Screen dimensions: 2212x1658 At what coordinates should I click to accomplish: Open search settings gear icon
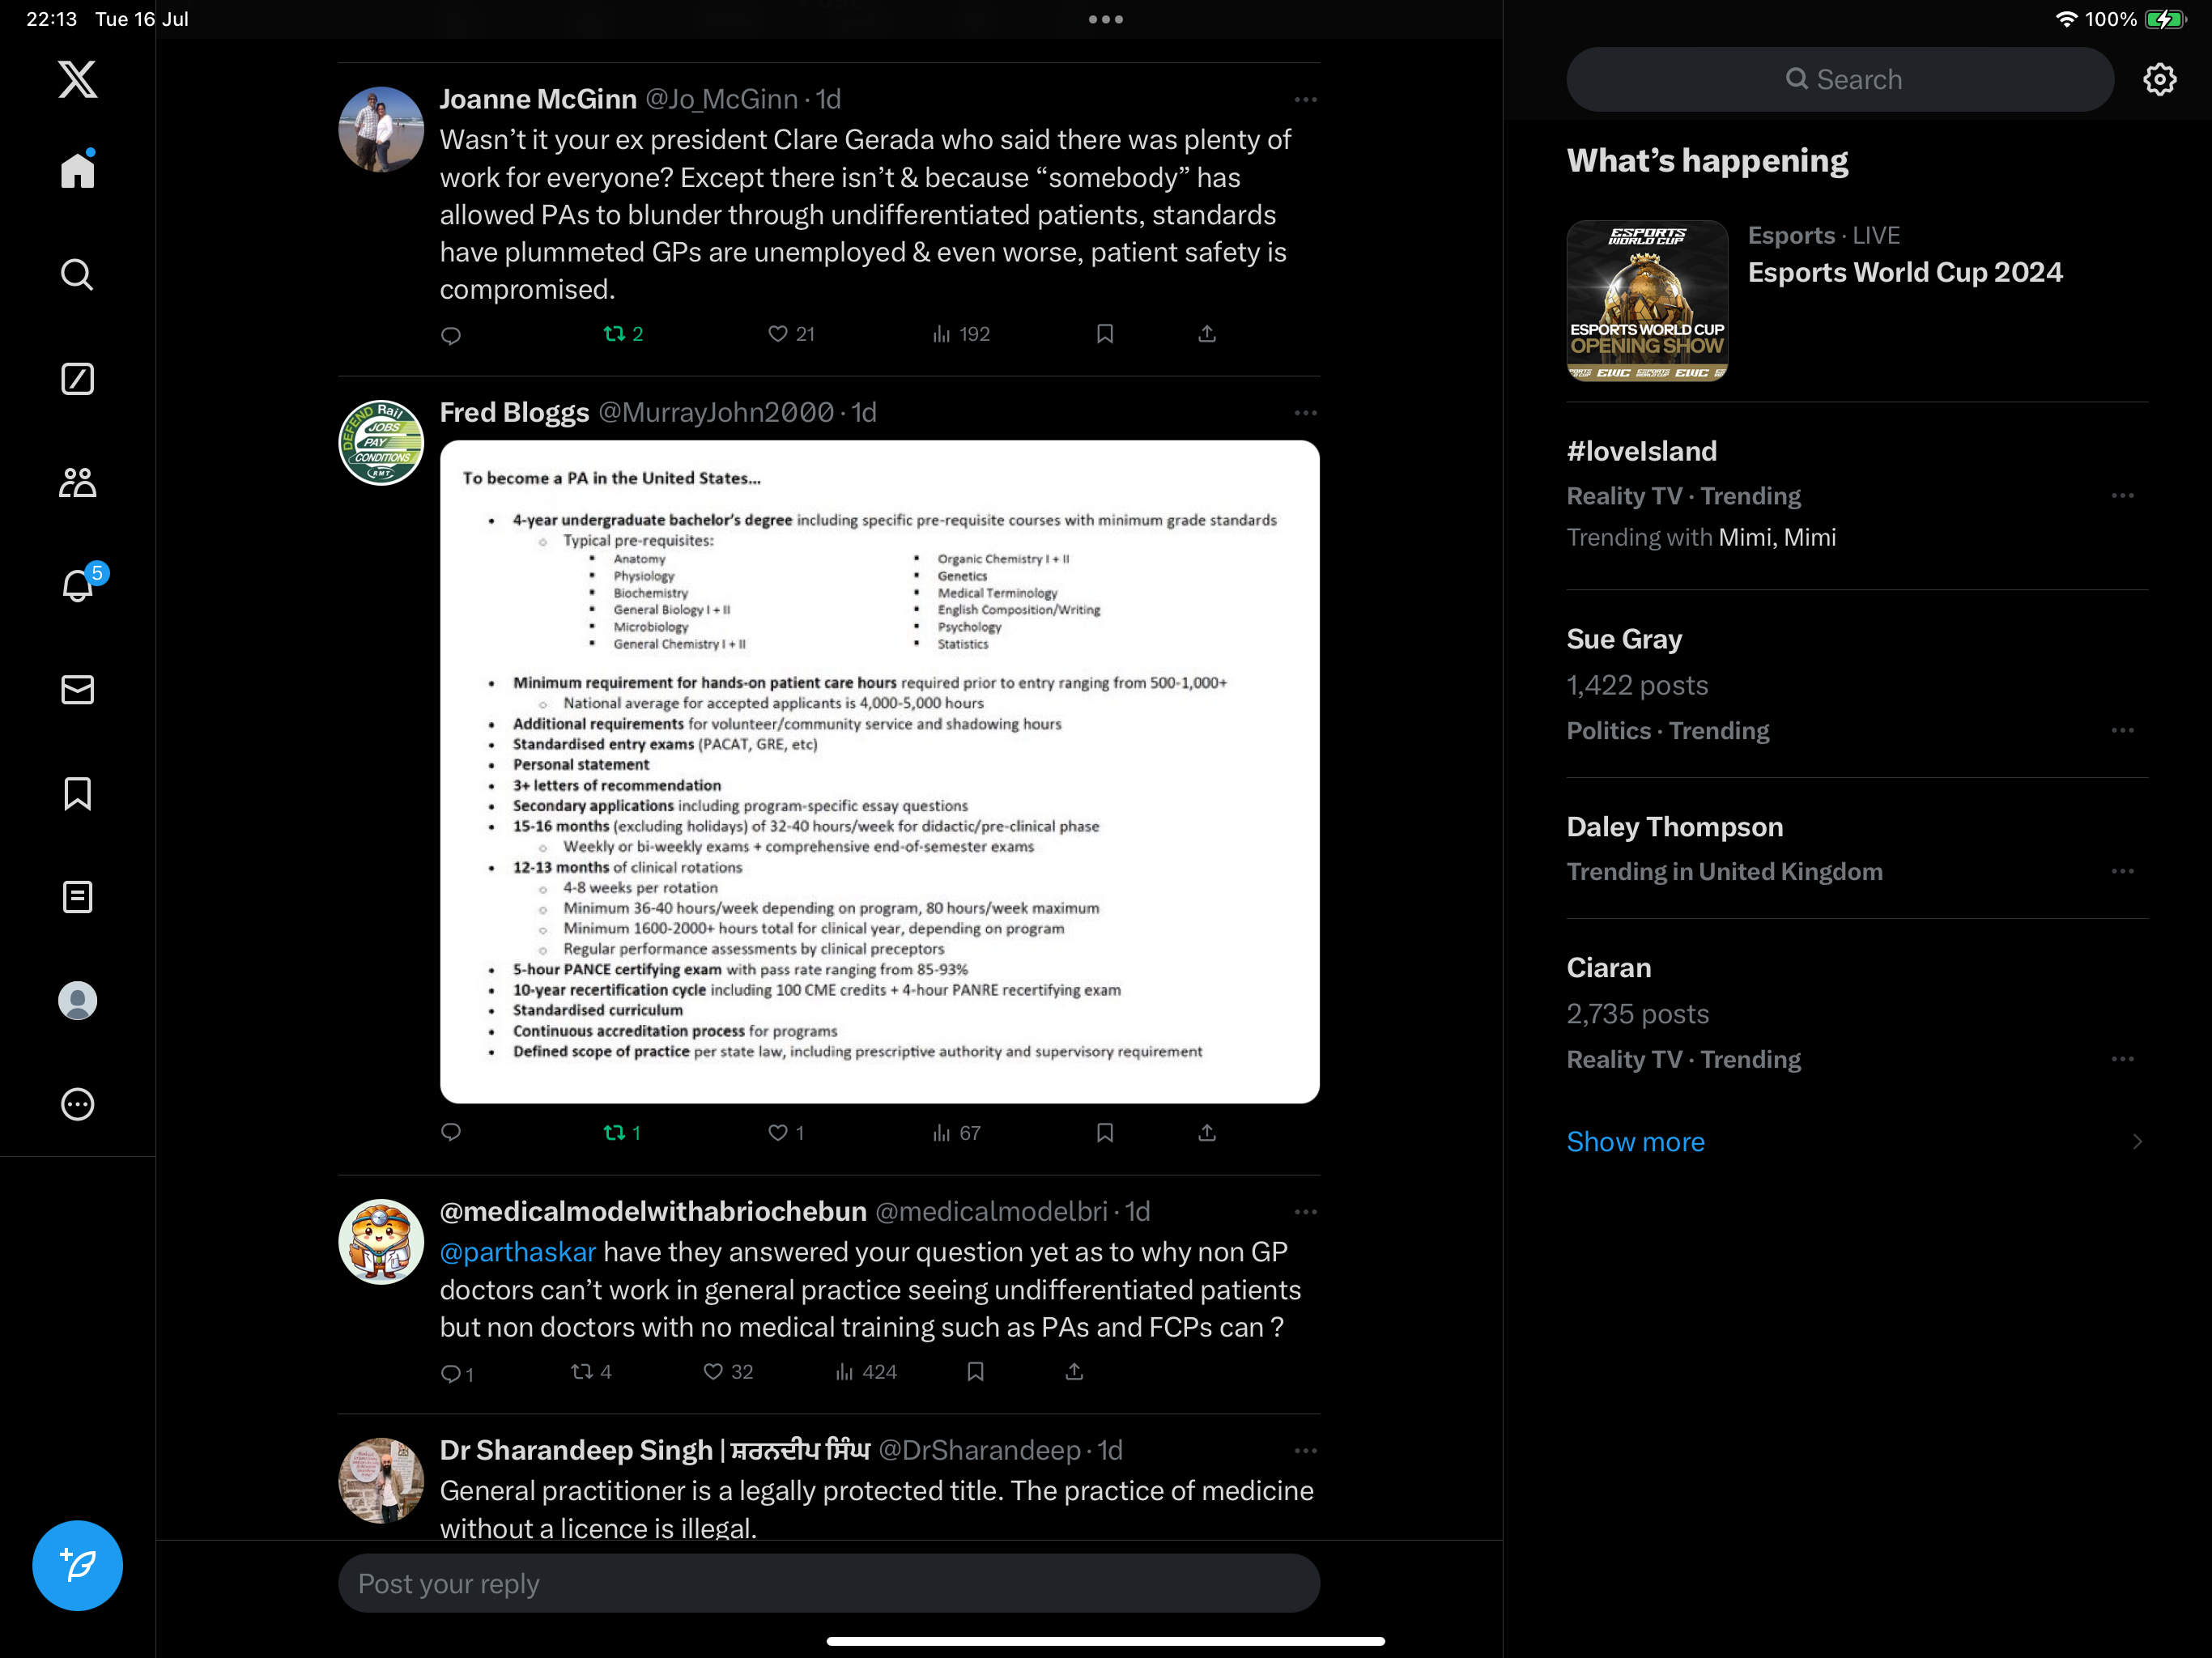[2159, 80]
